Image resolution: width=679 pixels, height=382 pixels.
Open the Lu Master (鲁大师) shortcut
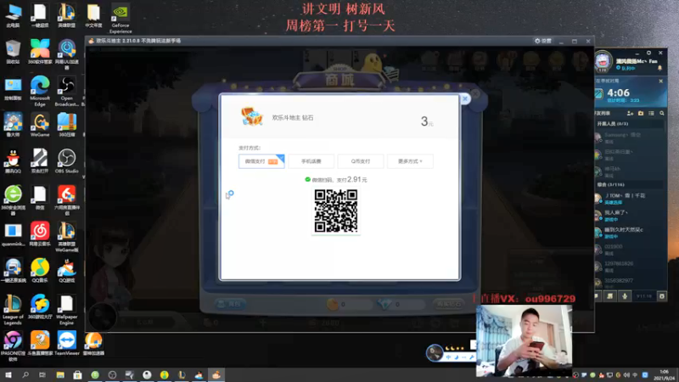pos(13,125)
